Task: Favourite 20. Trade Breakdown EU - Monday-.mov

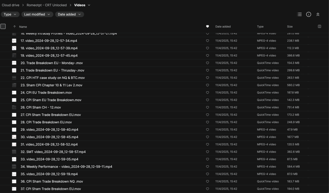Action: [208, 63]
